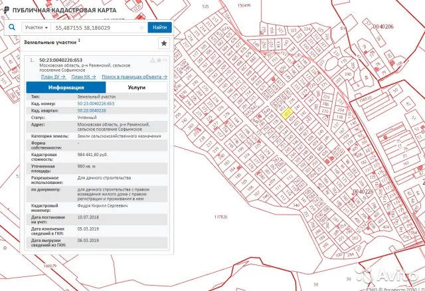
Task: Click the yellow highlighted parcel 653 on map
Action: (287, 113)
